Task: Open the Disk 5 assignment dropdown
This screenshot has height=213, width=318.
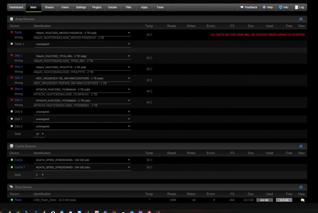Action: tap(82, 101)
